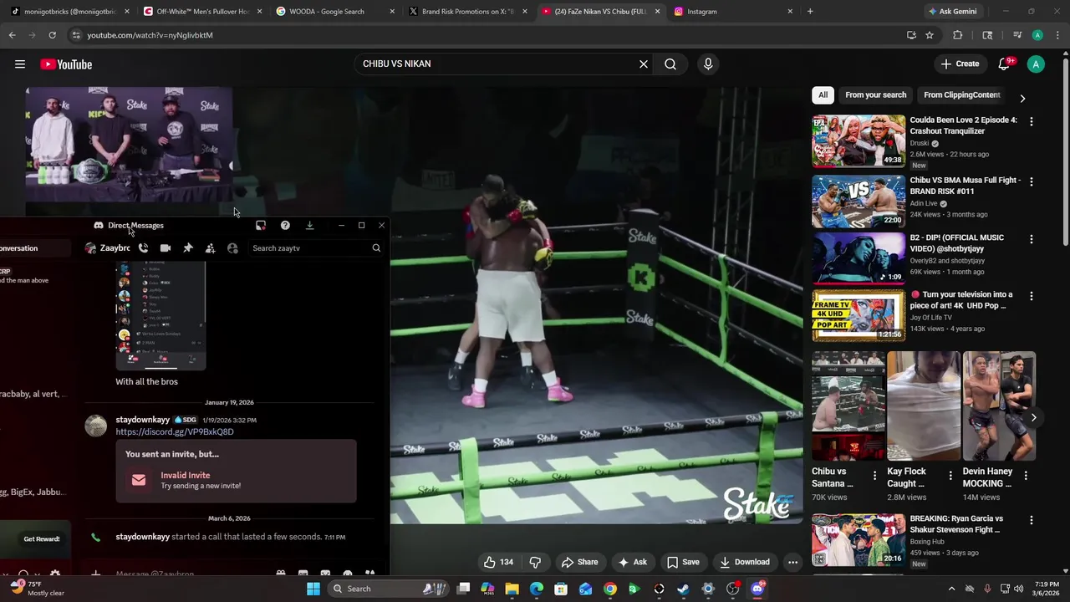
Task: Open Microsoft Edge from taskbar
Action: point(537,589)
